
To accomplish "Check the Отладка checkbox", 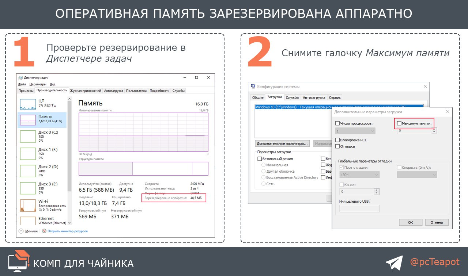I will (337, 146).
